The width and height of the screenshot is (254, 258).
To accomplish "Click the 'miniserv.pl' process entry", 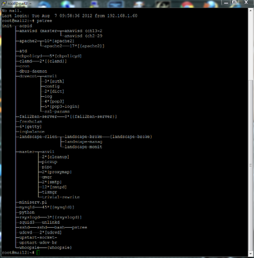I will pos(33,202).
